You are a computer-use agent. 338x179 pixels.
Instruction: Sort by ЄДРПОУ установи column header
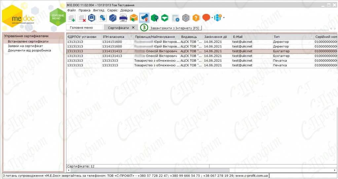pyautogui.click(x=84, y=37)
